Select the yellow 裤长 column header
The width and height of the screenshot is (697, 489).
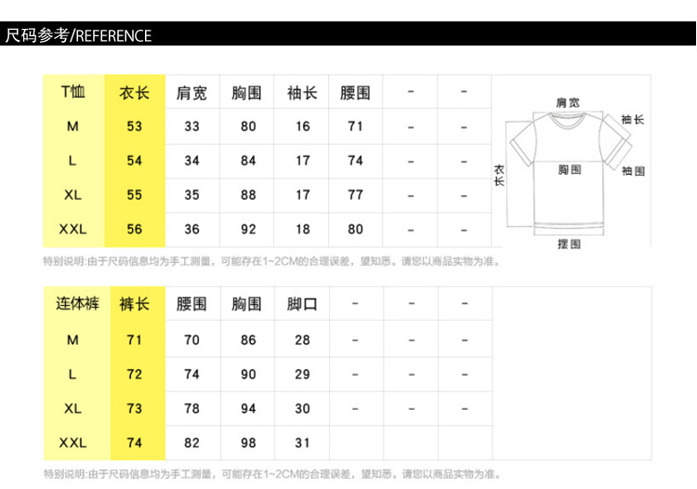coord(135,304)
